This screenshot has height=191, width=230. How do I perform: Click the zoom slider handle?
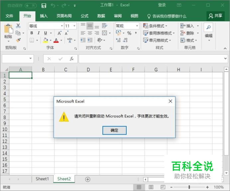point(189,187)
